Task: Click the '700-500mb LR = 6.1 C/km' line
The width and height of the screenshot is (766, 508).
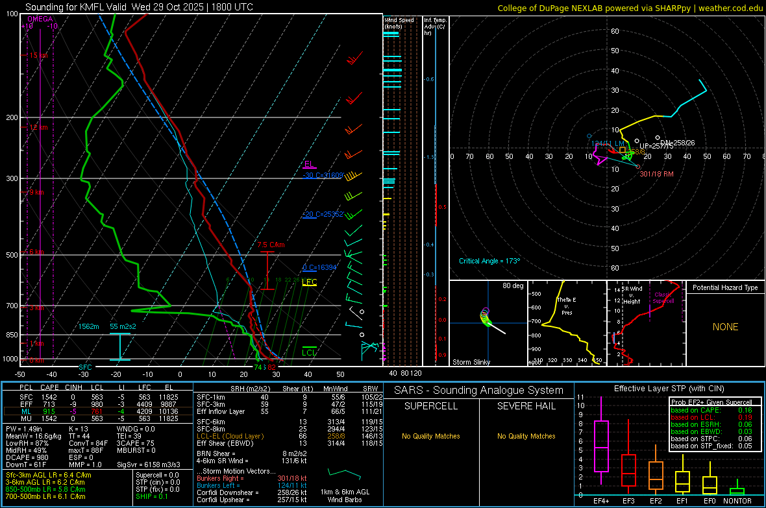Action: coord(45,496)
